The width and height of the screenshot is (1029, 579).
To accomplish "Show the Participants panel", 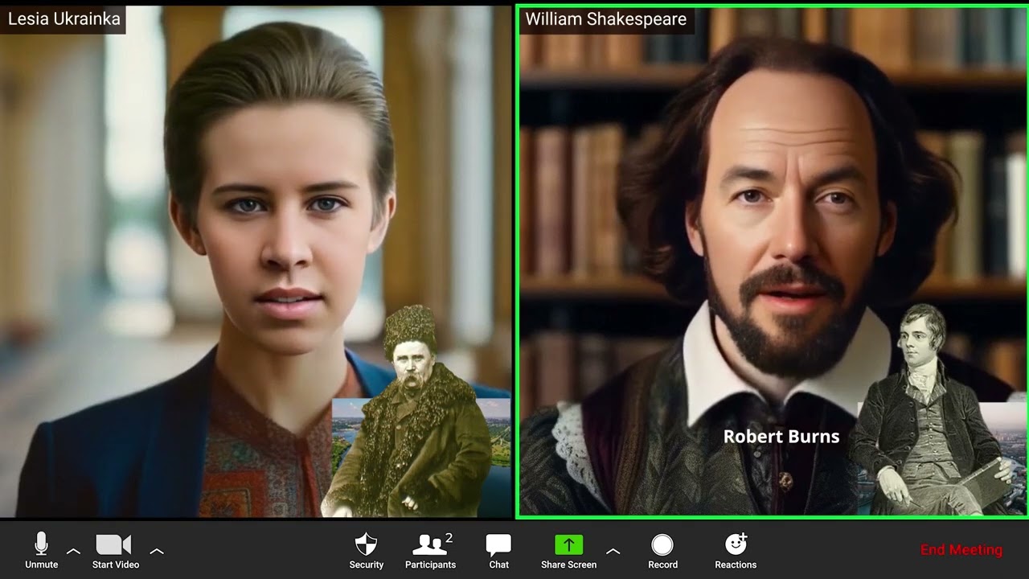I will pos(430,550).
